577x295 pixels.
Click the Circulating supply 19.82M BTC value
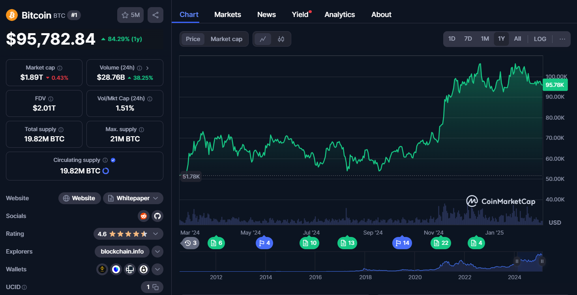point(80,171)
